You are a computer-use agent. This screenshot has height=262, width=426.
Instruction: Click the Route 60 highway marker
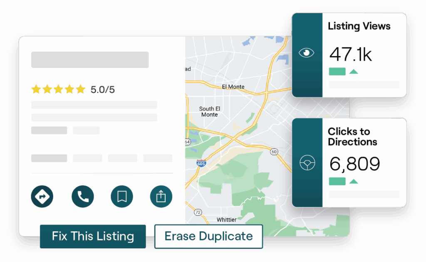pos(274,152)
